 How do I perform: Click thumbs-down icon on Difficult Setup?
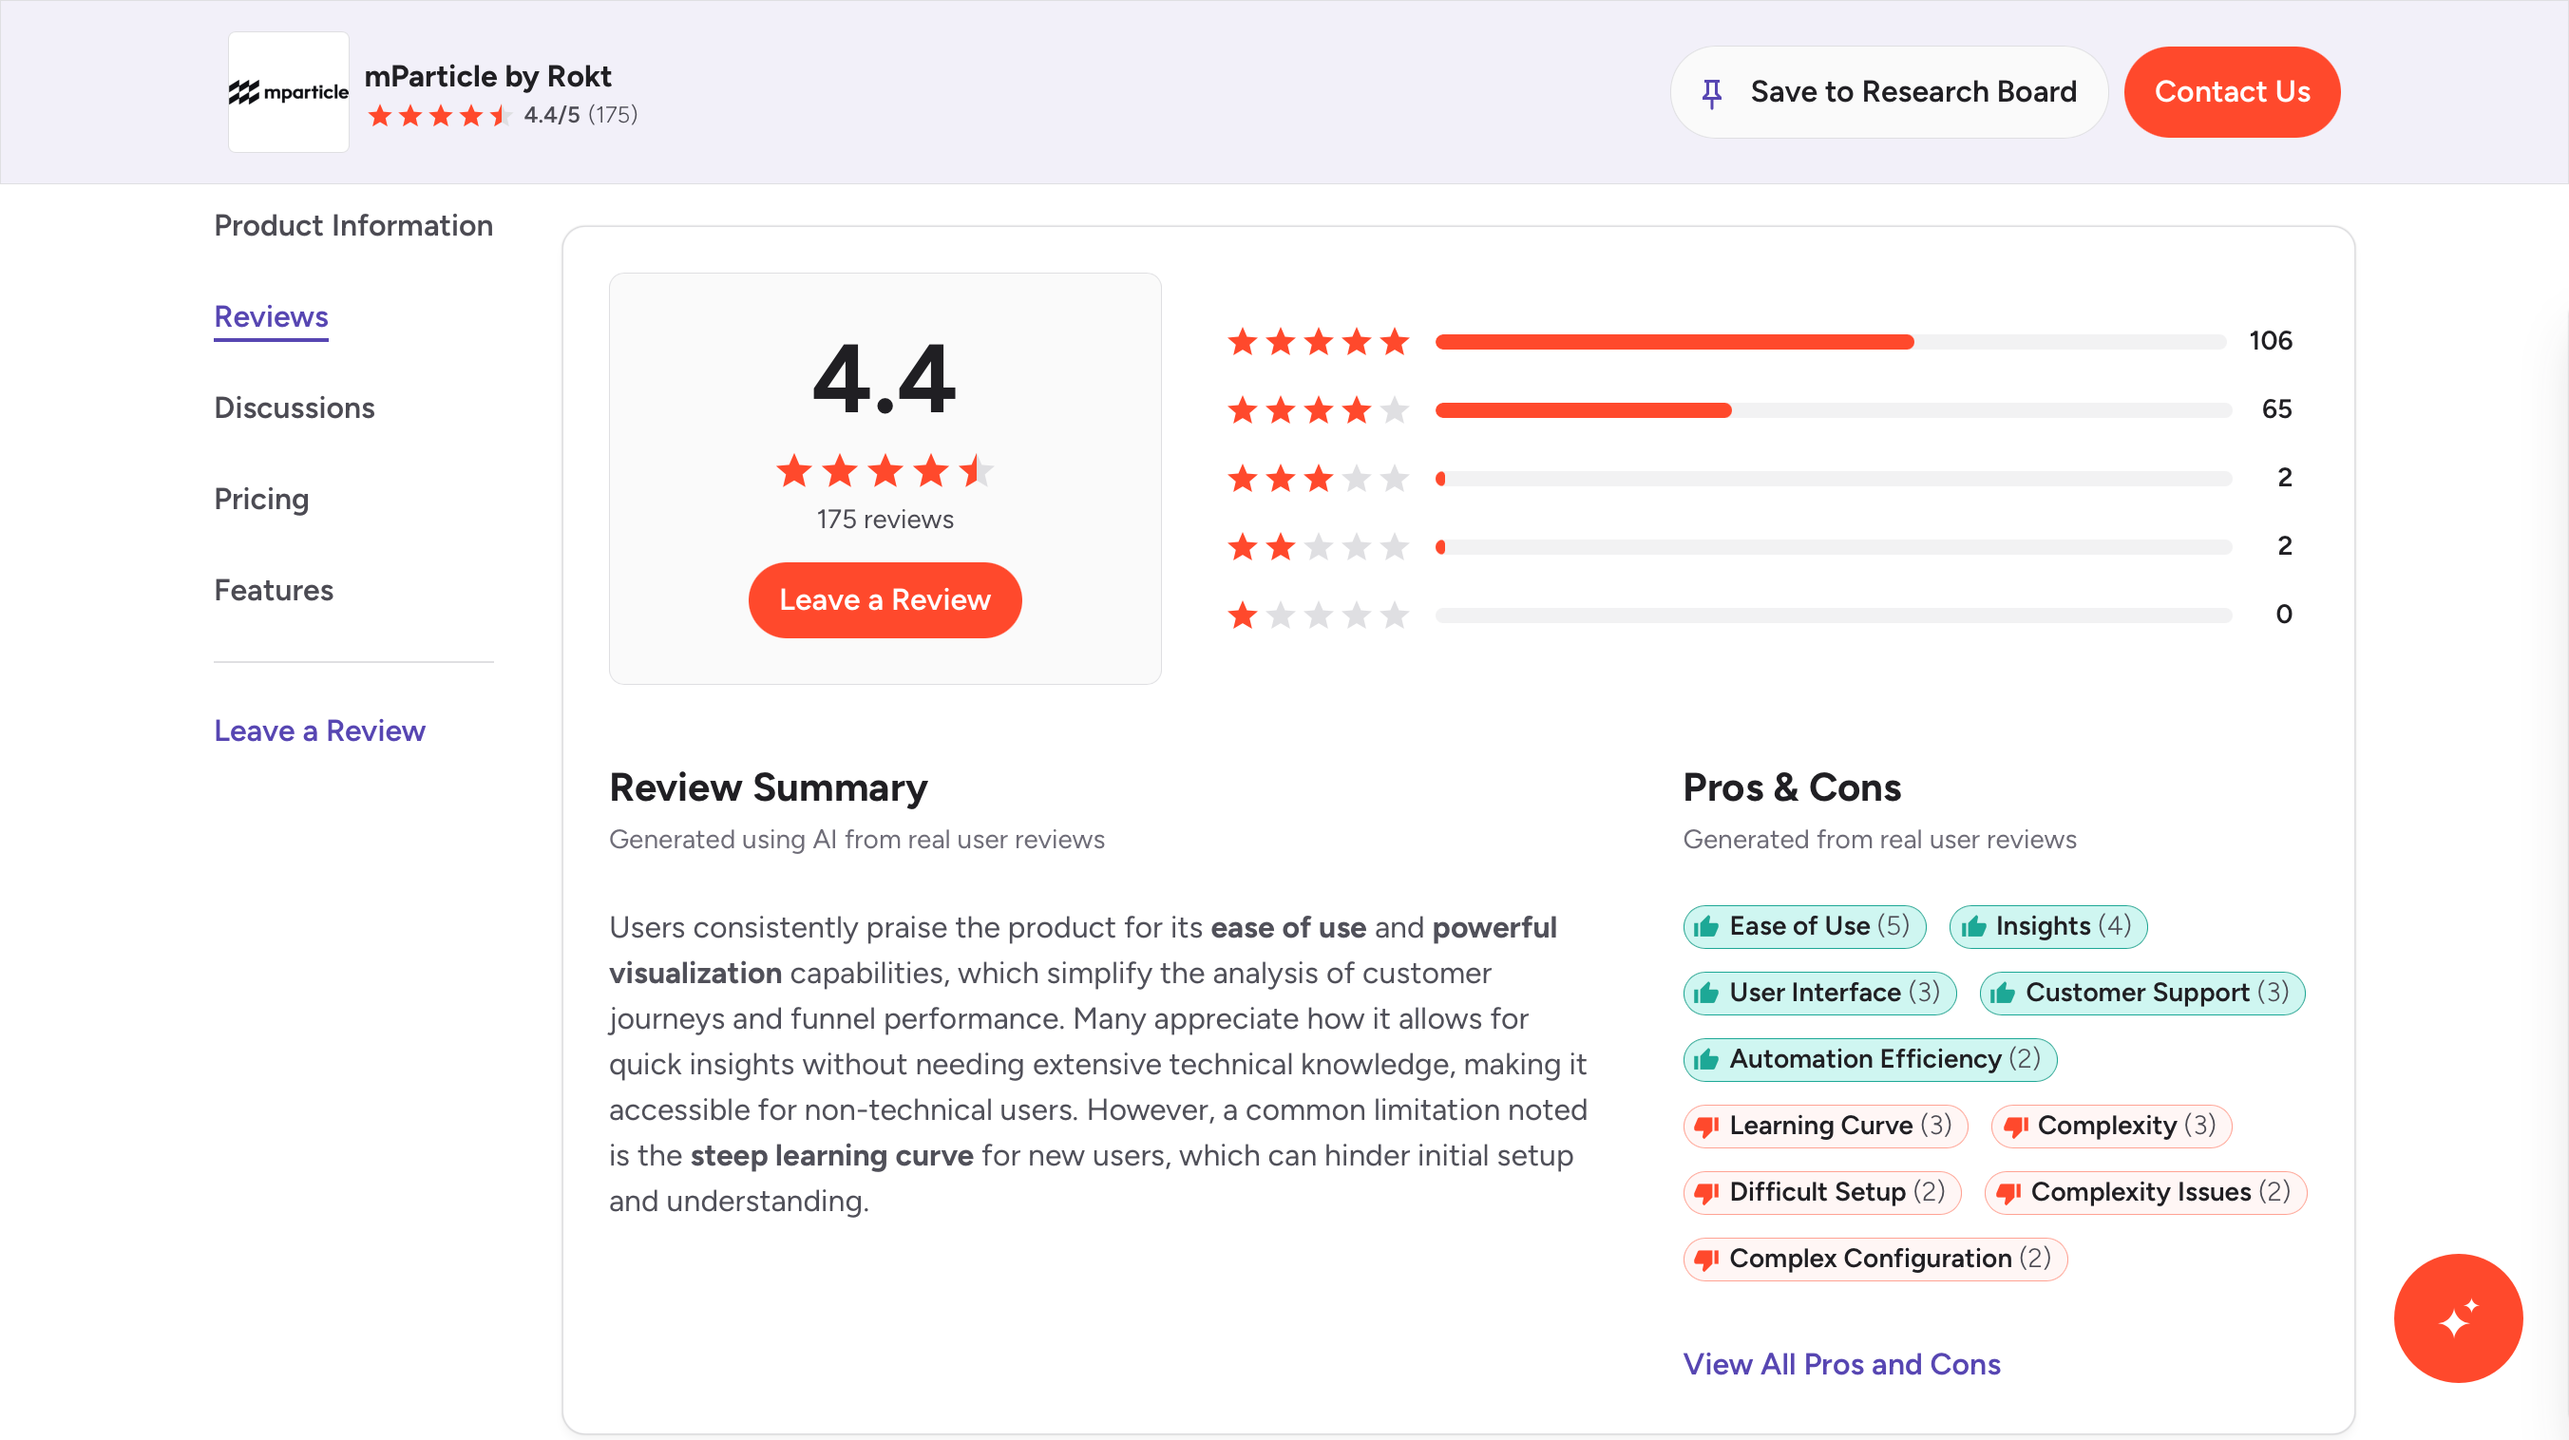(1706, 1193)
